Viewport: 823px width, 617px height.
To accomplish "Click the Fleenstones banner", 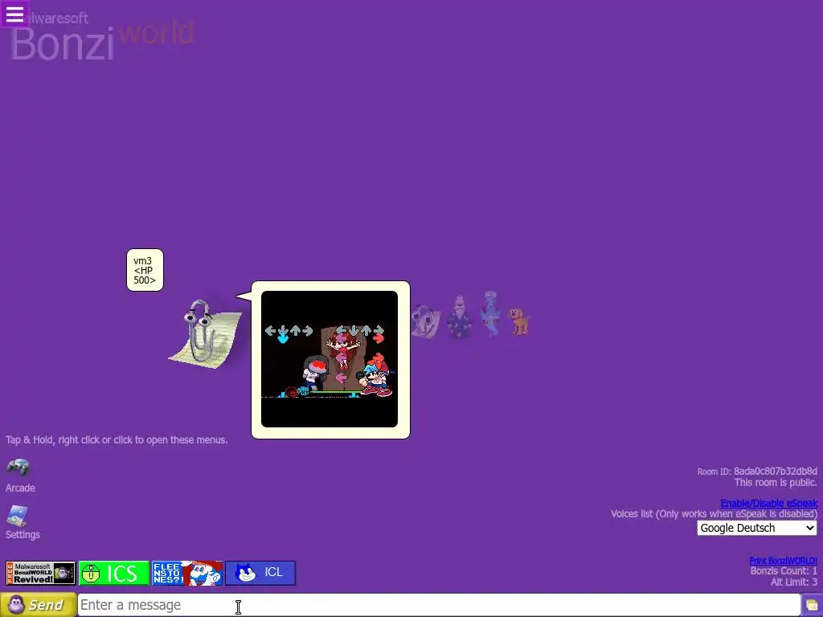I will pyautogui.click(x=187, y=573).
